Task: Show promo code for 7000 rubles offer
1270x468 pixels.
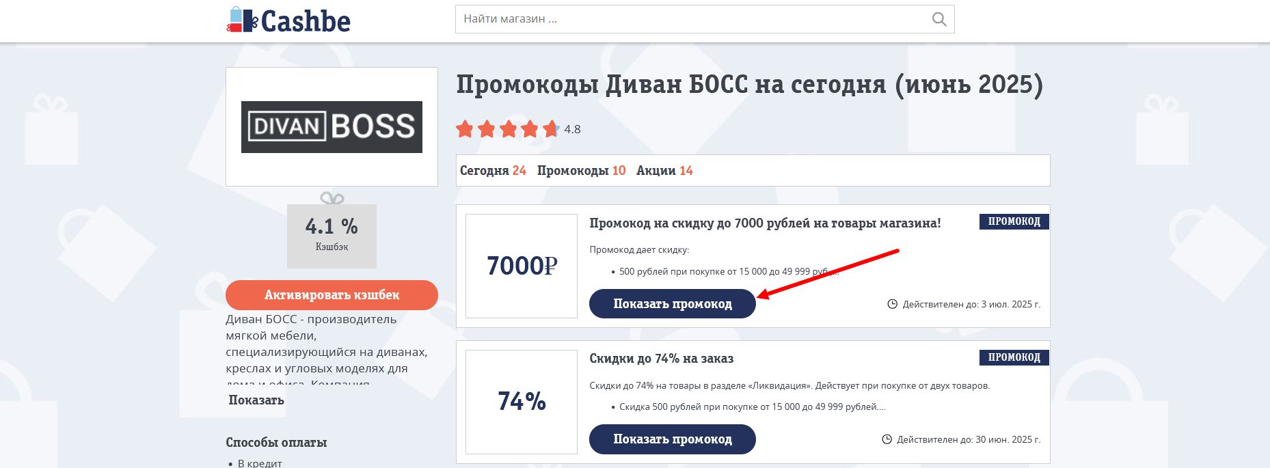Action: coord(672,304)
